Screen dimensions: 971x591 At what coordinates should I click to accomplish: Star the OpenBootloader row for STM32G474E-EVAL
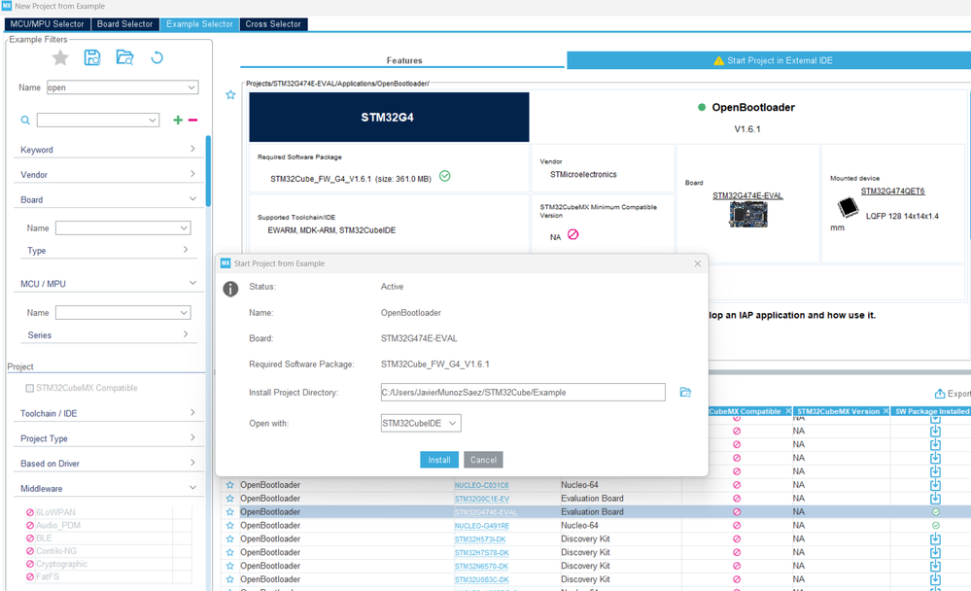(229, 512)
